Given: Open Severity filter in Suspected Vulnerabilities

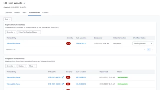Looking at the screenshot, I should pyautogui.click(x=11, y=66).
